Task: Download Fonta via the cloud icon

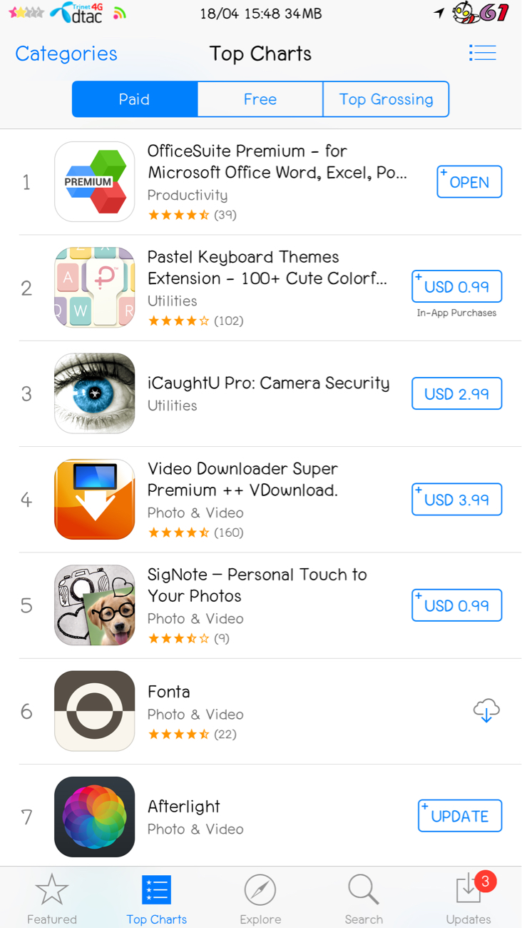Action: click(486, 711)
